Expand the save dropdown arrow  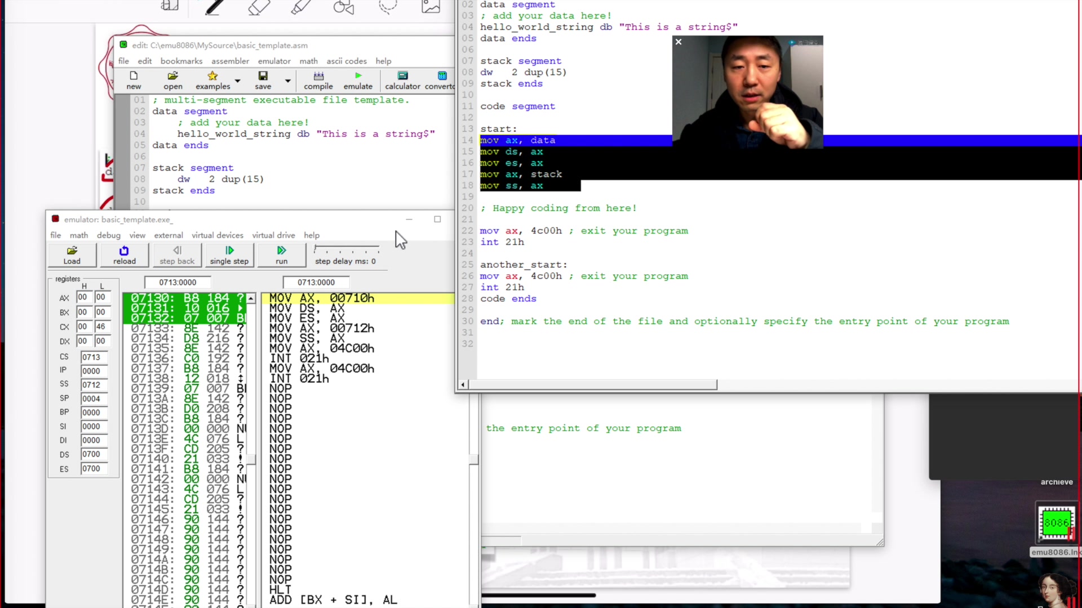(288, 81)
